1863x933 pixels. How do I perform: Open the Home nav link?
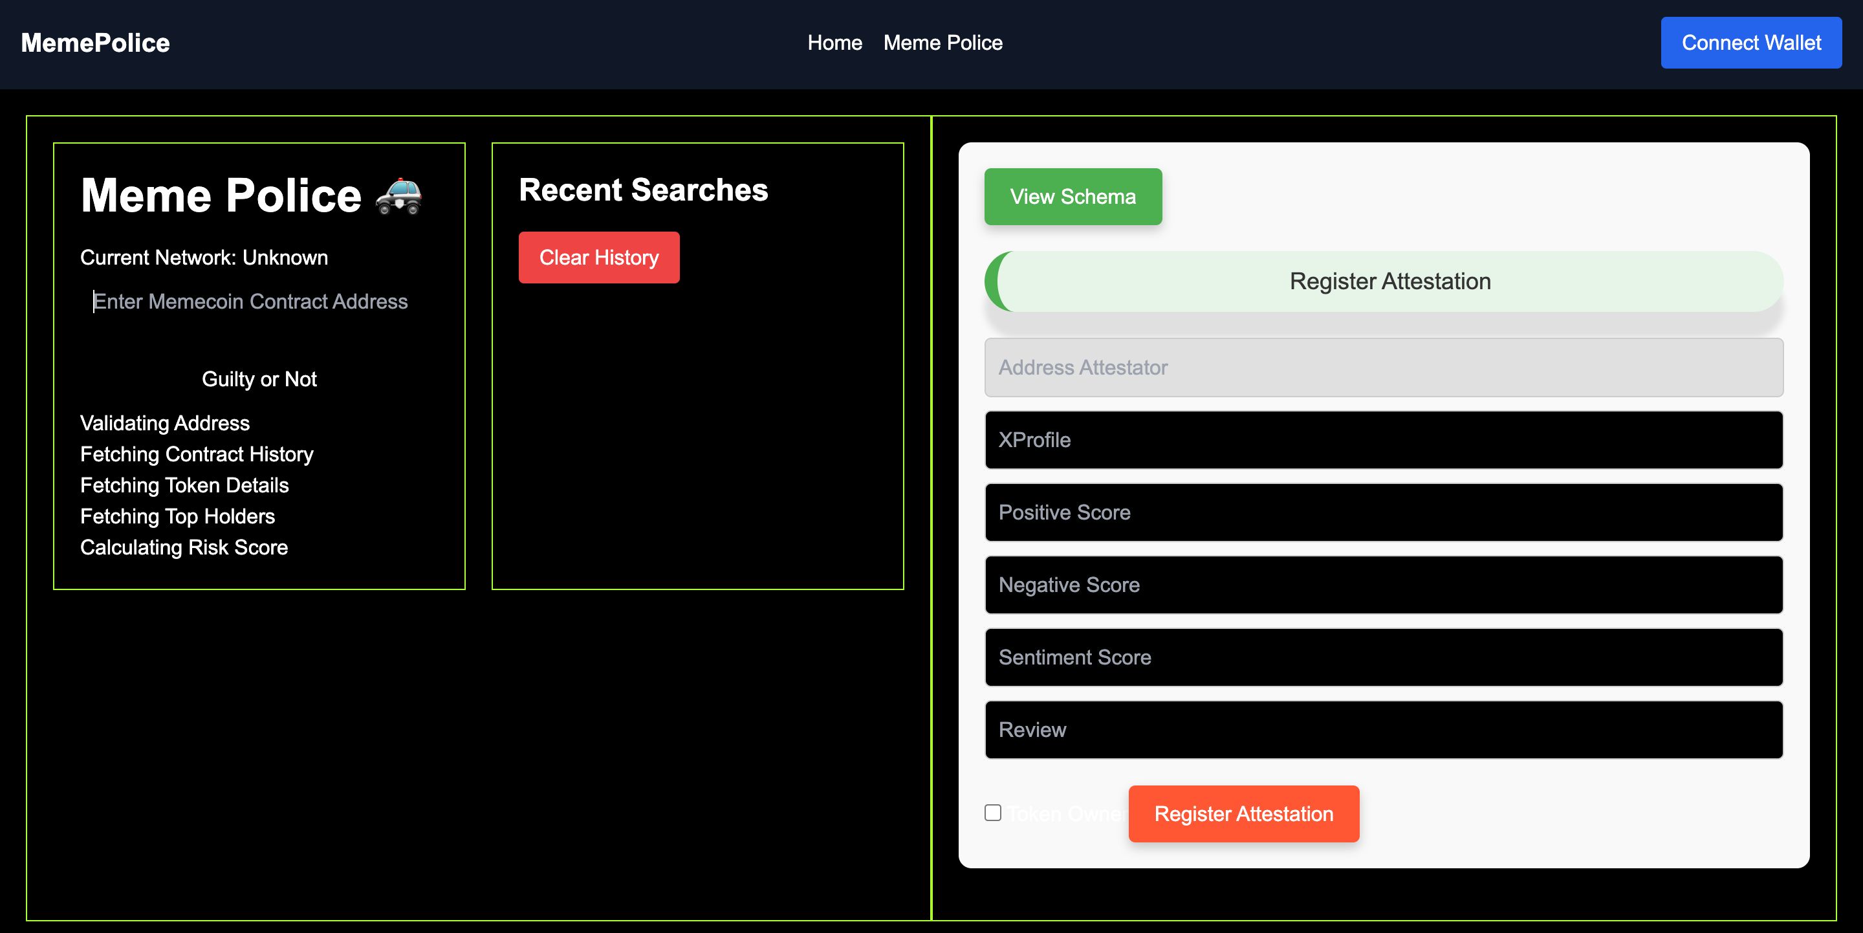(x=834, y=43)
